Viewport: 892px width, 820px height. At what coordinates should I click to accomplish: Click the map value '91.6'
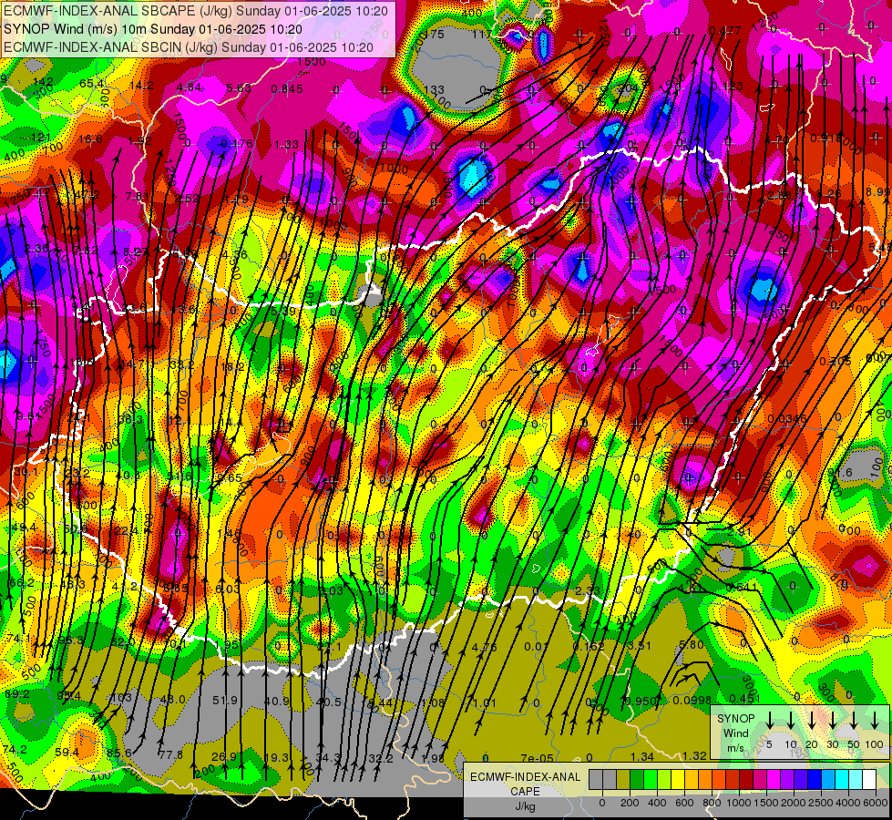(x=840, y=473)
